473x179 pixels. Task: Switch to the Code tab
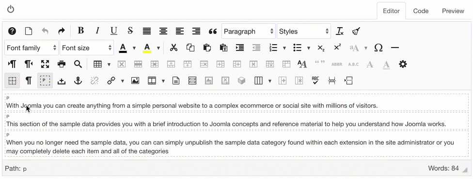(x=421, y=11)
